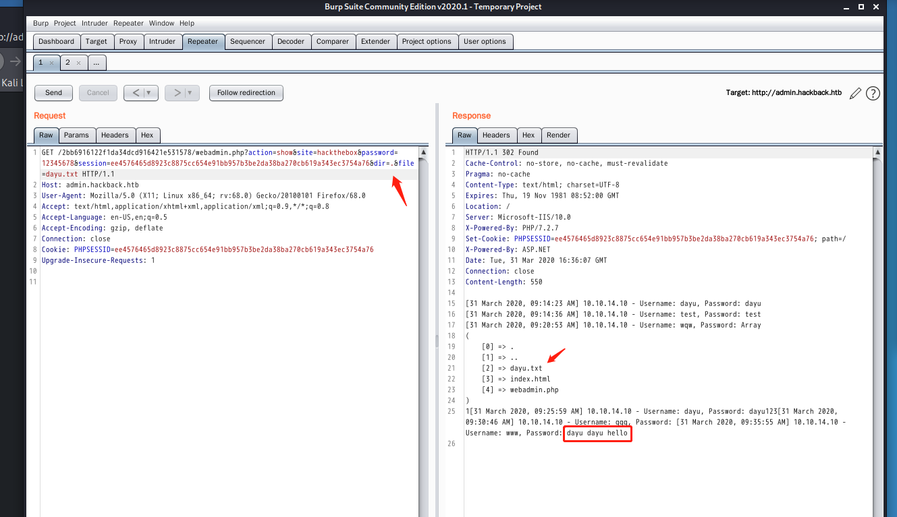897x517 pixels.
Task: Select the response Raw tab
Action: (464, 135)
